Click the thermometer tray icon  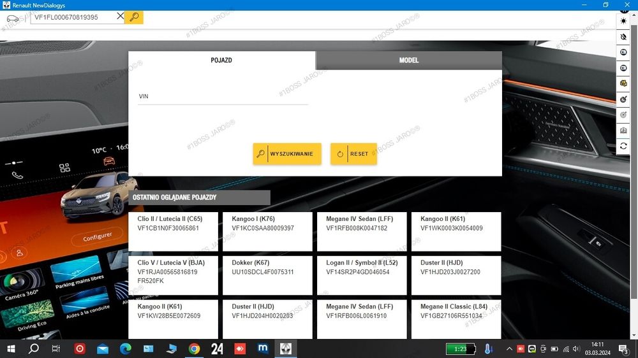click(x=488, y=348)
